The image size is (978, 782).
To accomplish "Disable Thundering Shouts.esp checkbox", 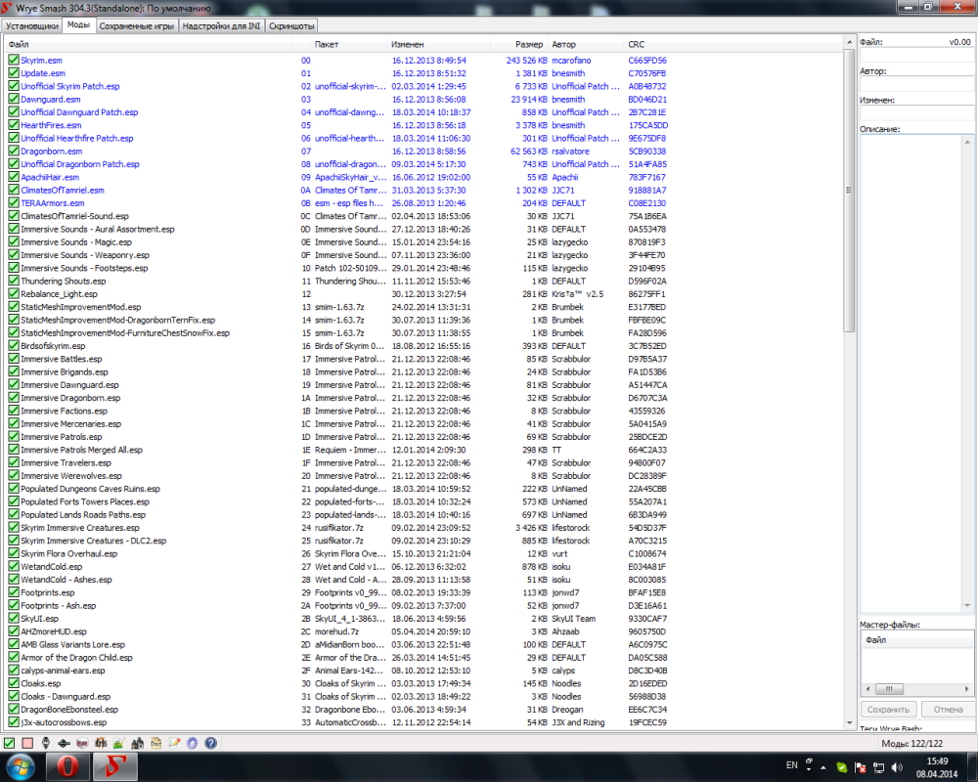I will (13, 281).
